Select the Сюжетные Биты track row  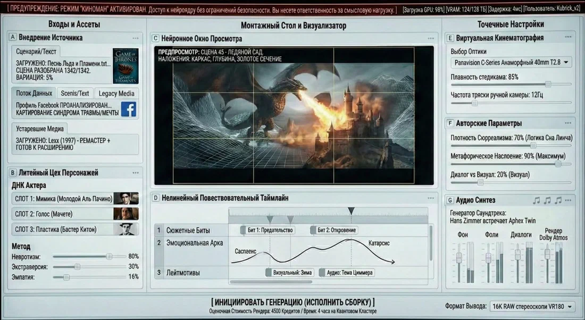click(191, 230)
